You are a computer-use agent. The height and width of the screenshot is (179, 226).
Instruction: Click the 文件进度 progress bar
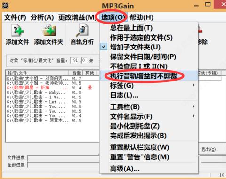click(64, 158)
